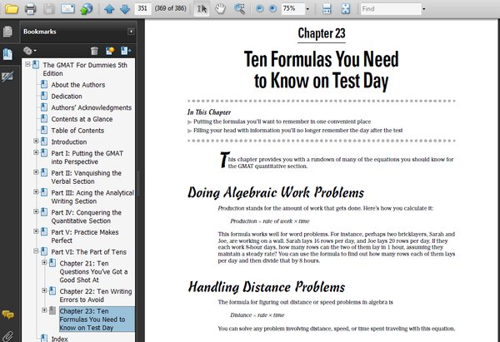Create a new bookmark icon
This screenshot has height=342, width=500.
110,51
